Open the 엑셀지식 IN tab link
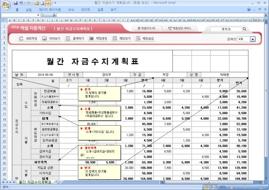The image size is (269, 190). click(x=146, y=28)
